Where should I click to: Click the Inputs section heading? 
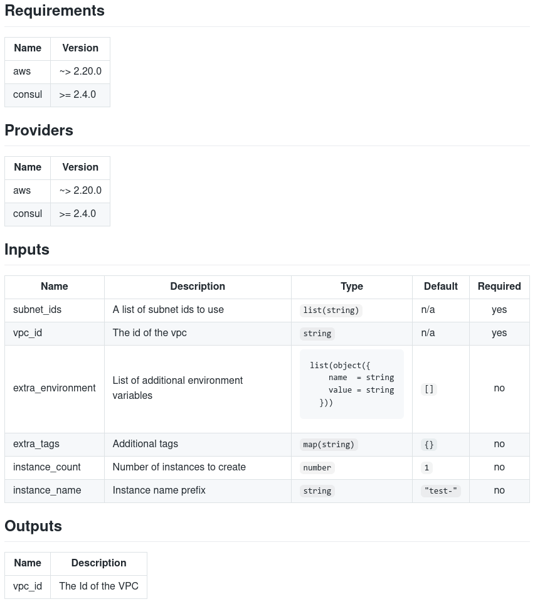point(26,249)
